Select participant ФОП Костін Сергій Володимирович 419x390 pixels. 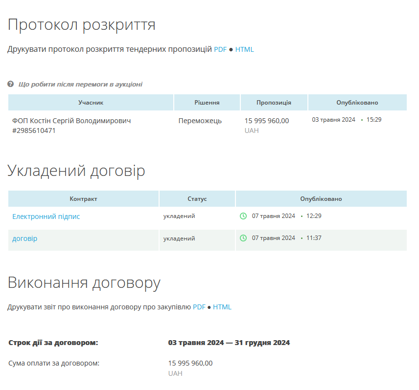click(71, 121)
